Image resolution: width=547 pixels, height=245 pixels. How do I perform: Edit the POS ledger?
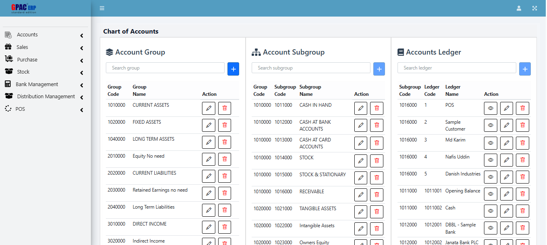click(x=507, y=108)
